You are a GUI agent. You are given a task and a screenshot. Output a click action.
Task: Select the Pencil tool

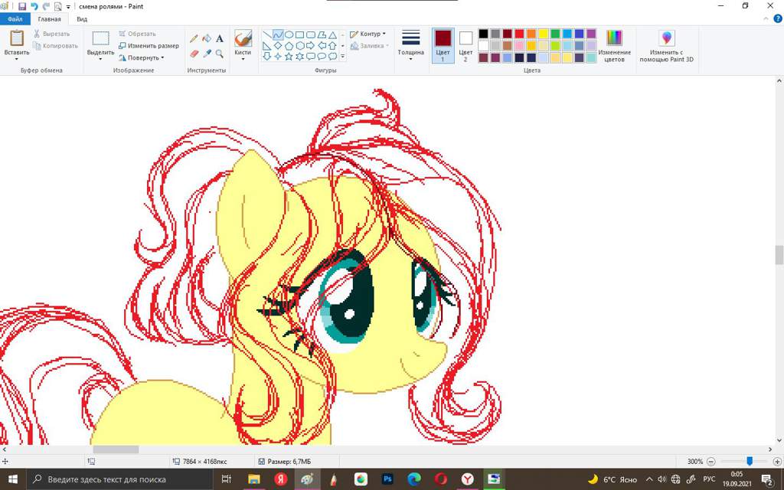tap(194, 38)
